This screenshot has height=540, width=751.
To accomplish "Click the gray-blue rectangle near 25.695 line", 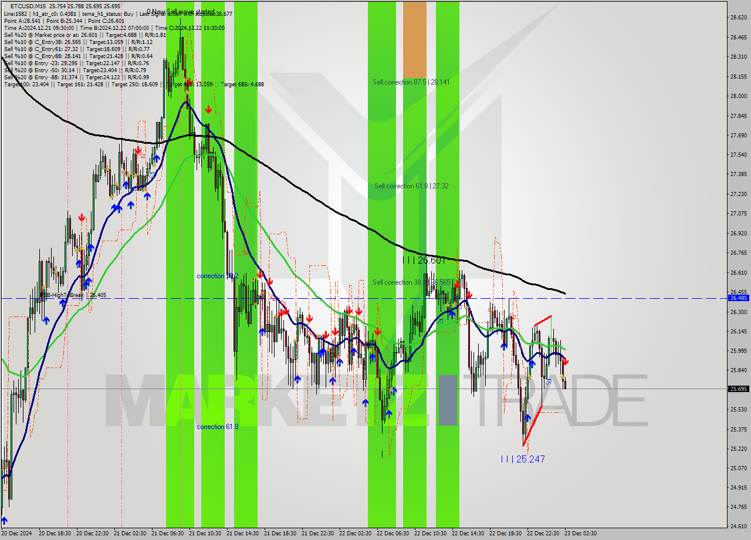I will 448,400.
